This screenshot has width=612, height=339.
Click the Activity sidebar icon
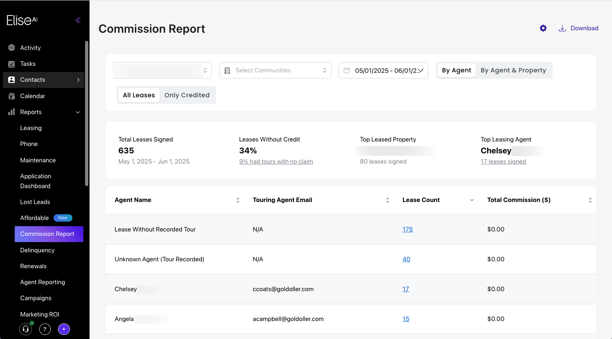(x=11, y=48)
